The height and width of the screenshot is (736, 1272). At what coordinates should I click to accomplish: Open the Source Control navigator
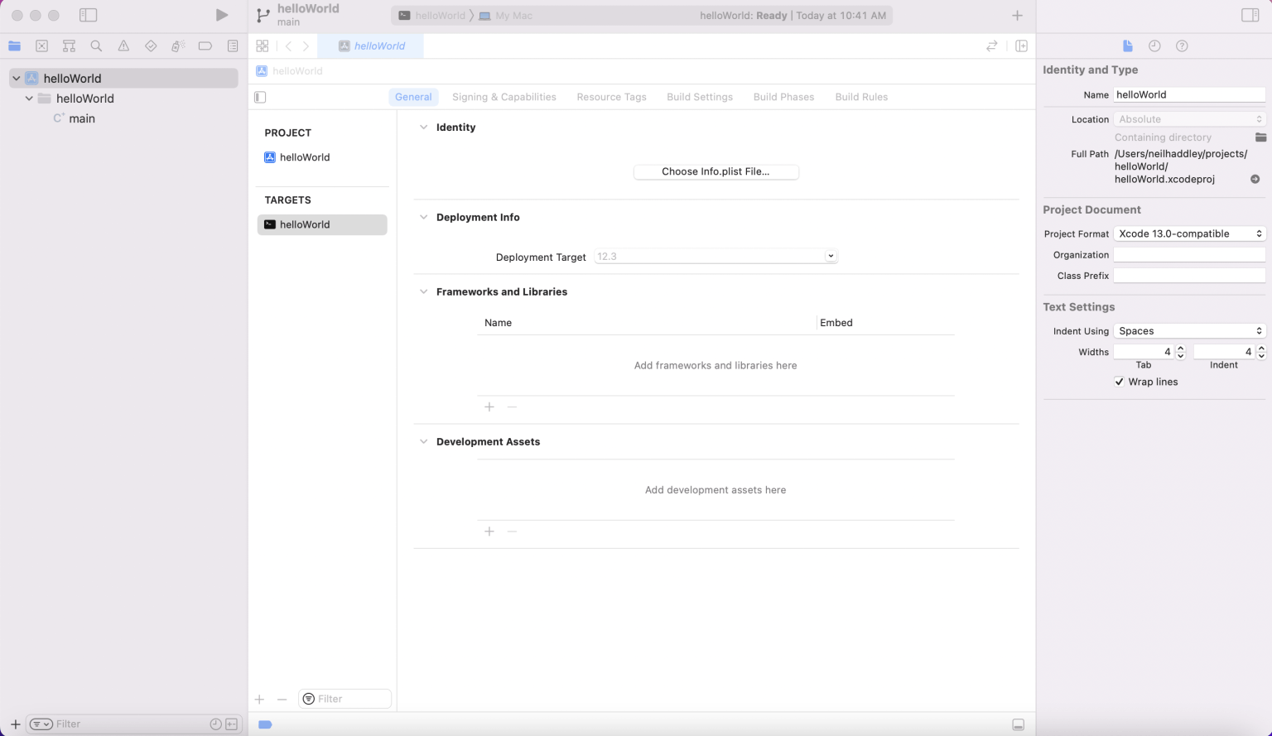pyautogui.click(x=42, y=46)
